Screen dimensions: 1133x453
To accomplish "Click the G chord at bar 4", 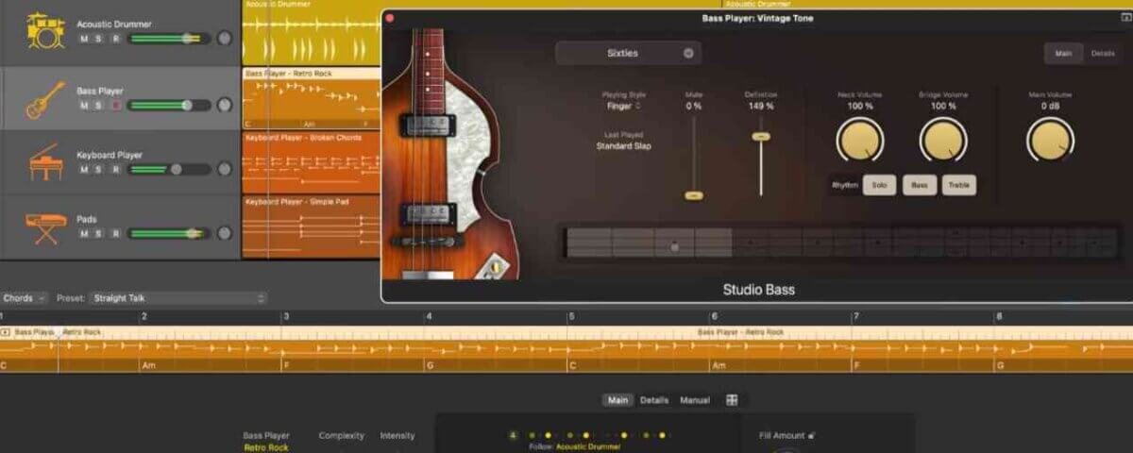I will coord(431,365).
